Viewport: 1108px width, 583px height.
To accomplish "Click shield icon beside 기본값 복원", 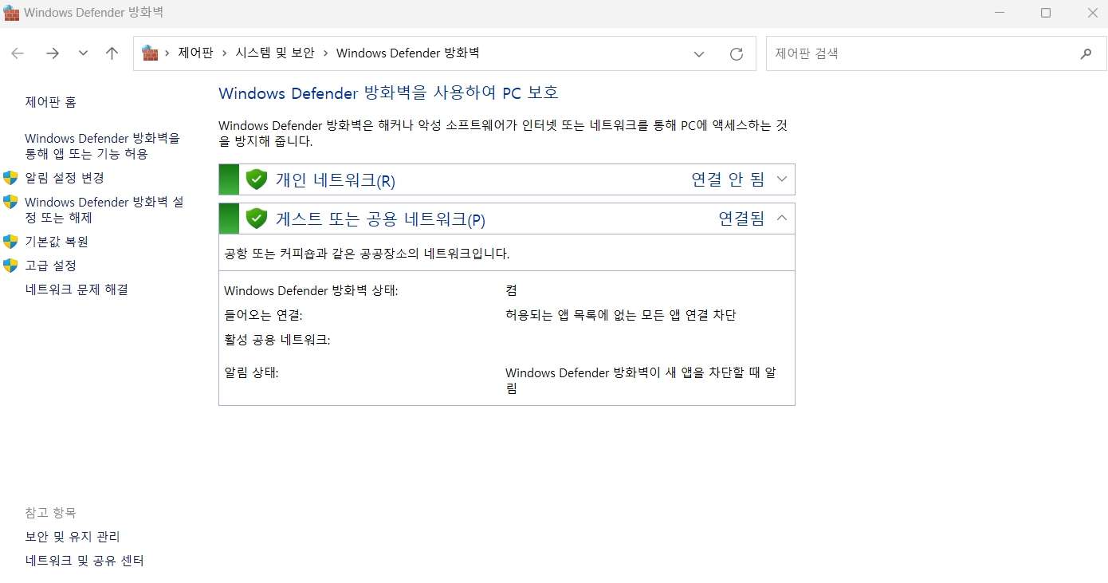I will [x=10, y=241].
